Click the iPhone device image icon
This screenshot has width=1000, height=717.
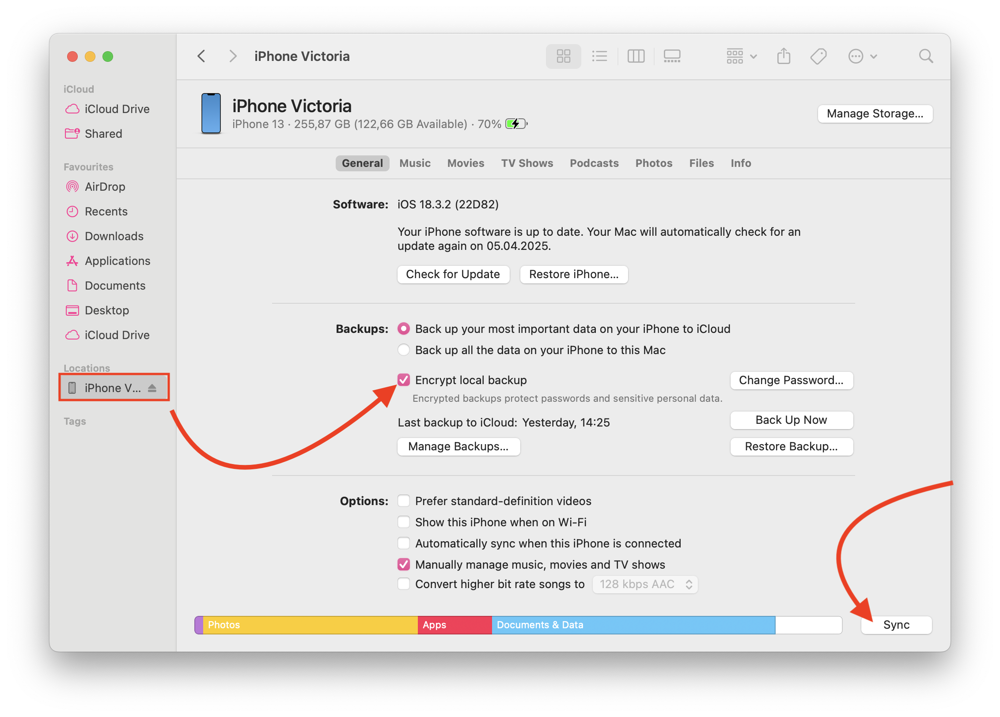[211, 113]
